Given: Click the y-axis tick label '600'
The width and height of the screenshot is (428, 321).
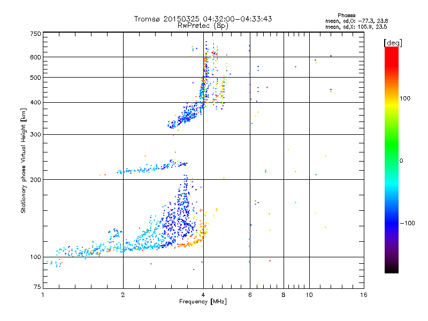Looking at the screenshot, I should click(x=36, y=57).
